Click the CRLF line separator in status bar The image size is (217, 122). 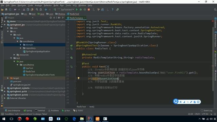[x=197, y=114]
